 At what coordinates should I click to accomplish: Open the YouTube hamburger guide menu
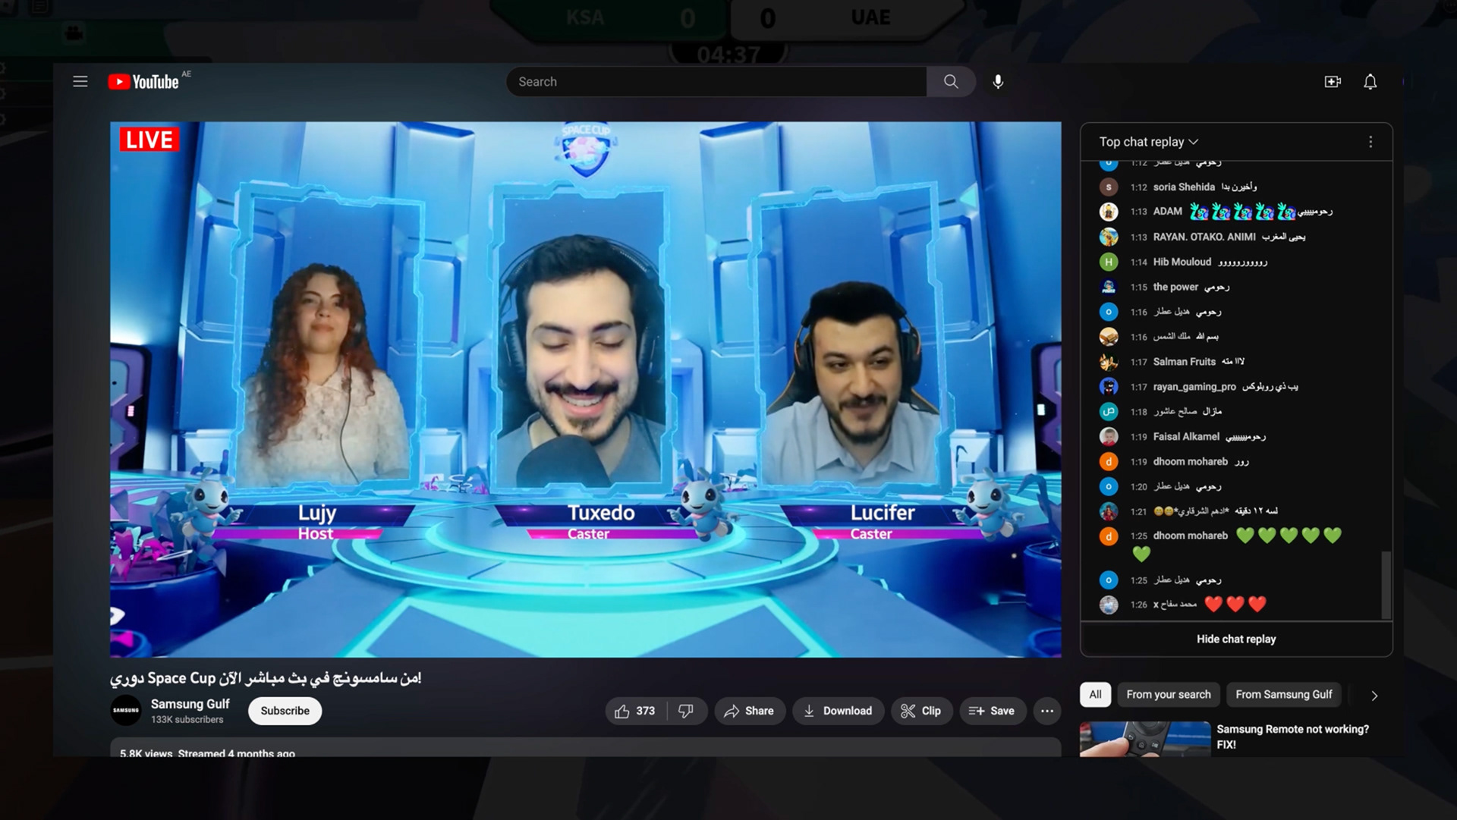coord(80,82)
